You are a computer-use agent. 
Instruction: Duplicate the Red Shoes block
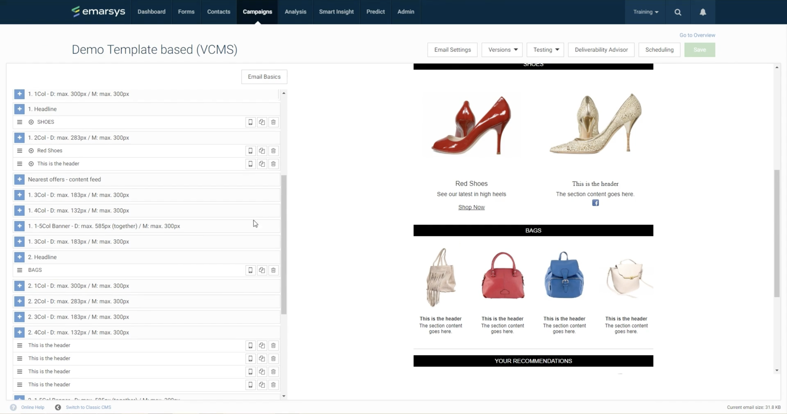coord(262,151)
